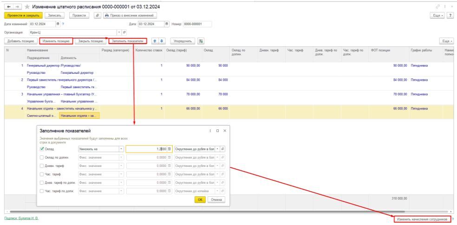Open the Умножить на method dropdown
The width and height of the screenshot is (457, 225).
[121, 149]
